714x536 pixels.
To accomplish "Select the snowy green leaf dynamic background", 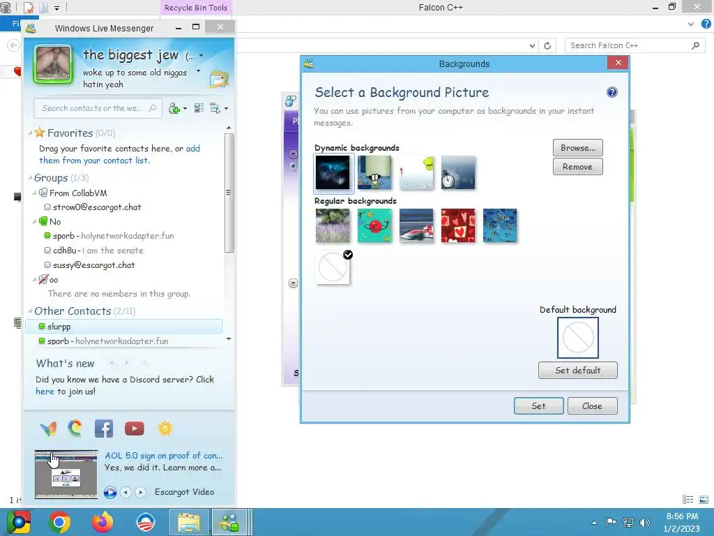I will 416,173.
